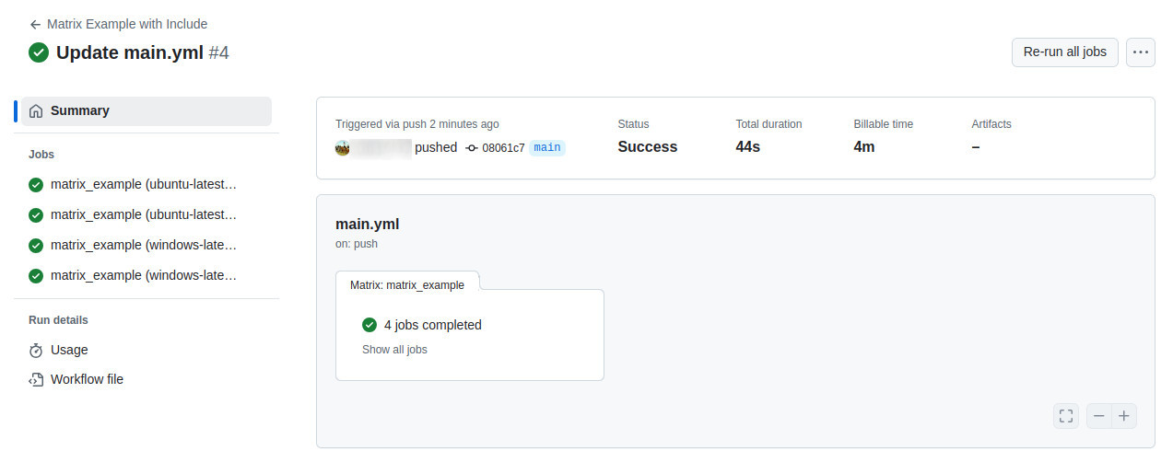Screen dimensions: 1173x462
Task: Click the Workflow file code icon
Action: click(36, 380)
